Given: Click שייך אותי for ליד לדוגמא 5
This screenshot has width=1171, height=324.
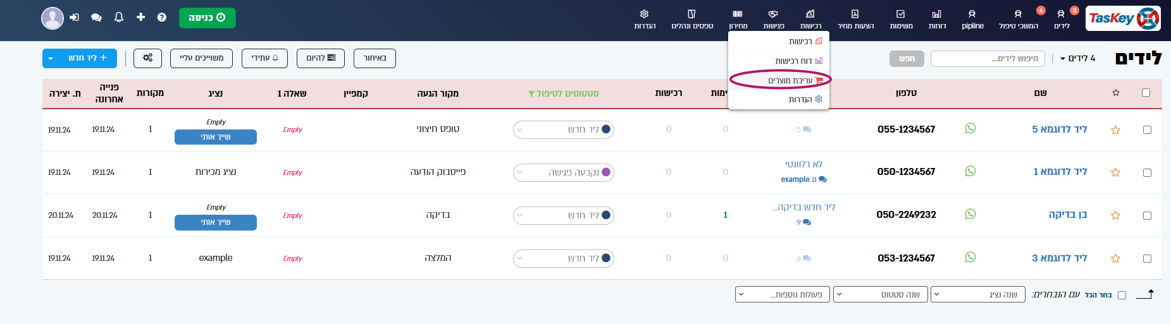Looking at the screenshot, I should [216, 137].
